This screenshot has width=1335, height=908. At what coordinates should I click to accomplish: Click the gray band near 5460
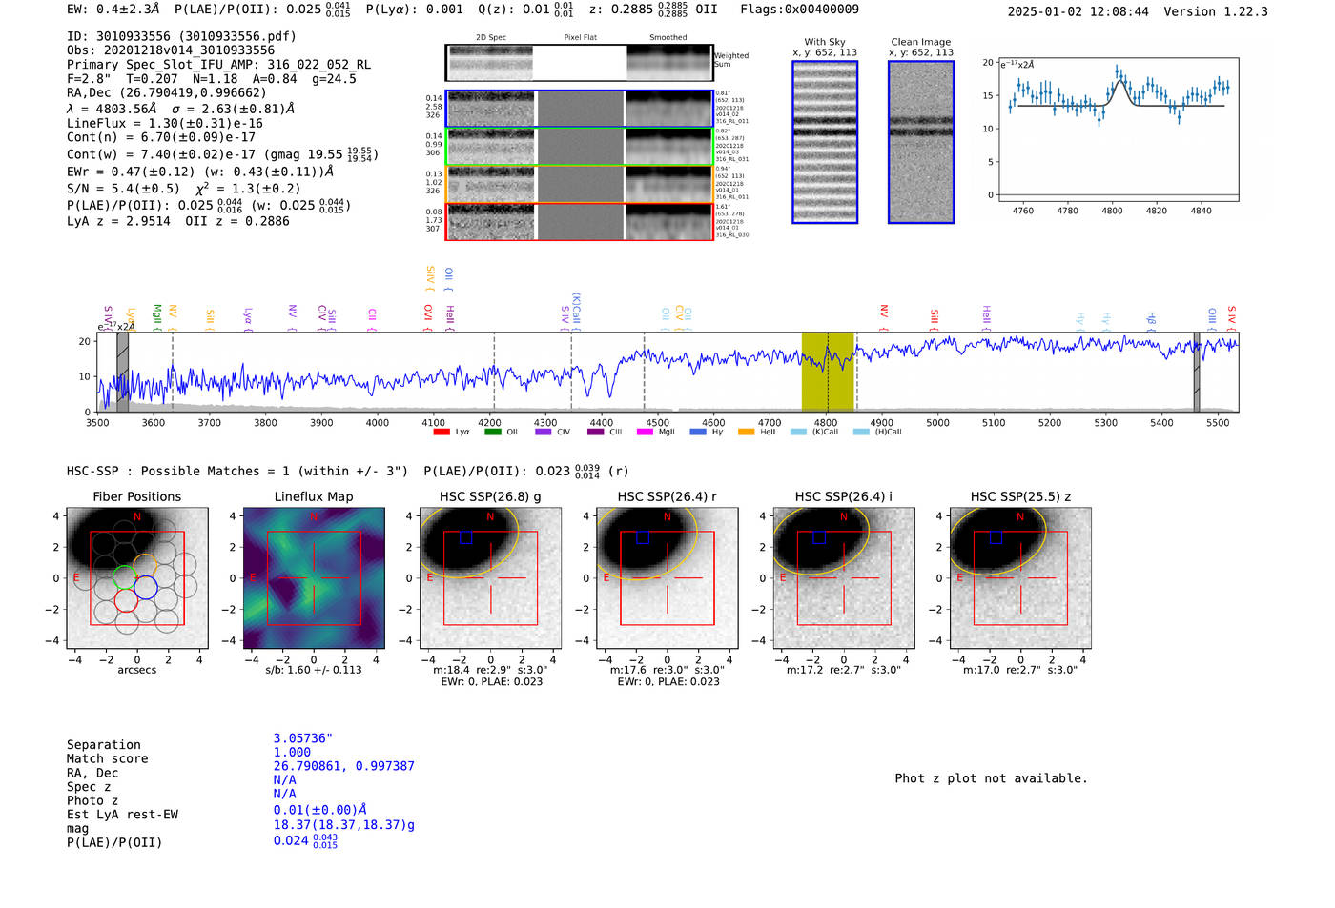1197,372
